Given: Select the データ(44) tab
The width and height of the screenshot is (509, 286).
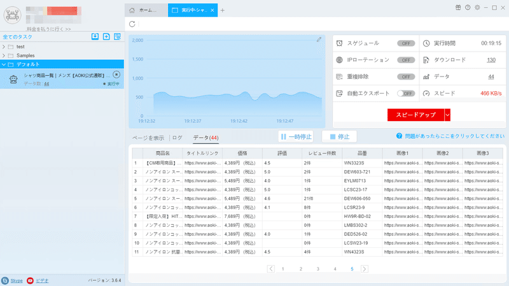Looking at the screenshot, I should click(x=206, y=138).
